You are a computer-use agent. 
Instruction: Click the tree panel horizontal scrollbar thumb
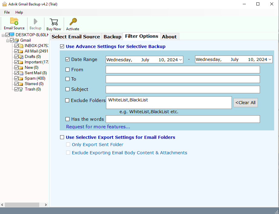22,205
